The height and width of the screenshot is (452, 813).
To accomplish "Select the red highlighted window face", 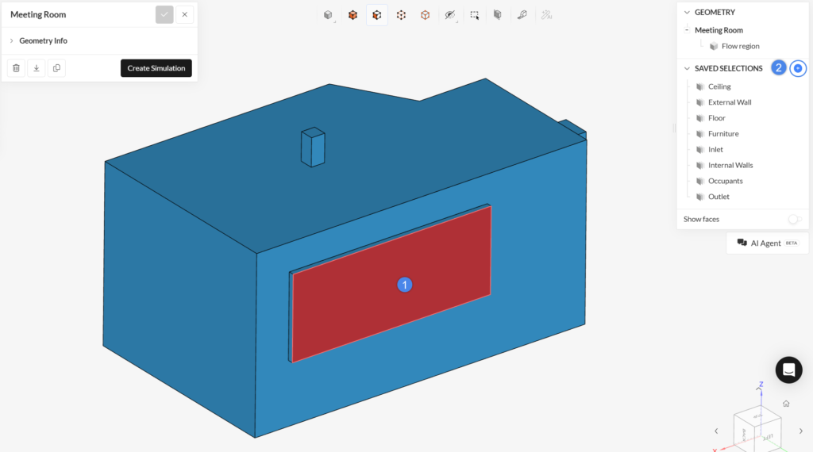I will pyautogui.click(x=391, y=284).
